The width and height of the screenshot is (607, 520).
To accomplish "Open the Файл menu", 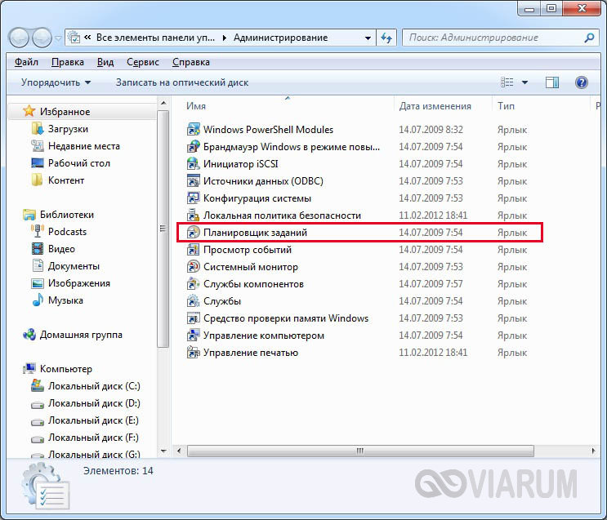I will pos(26,62).
